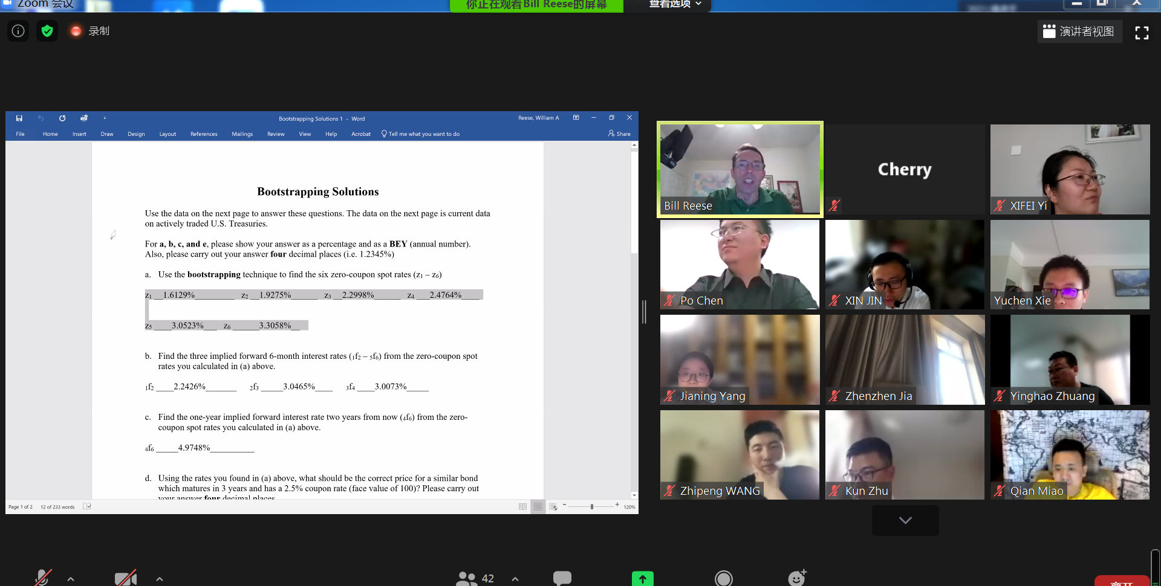Viewport: 1161px width, 586px height.
Task: Expand audio options arrow beside microphone
Action: coord(71,579)
